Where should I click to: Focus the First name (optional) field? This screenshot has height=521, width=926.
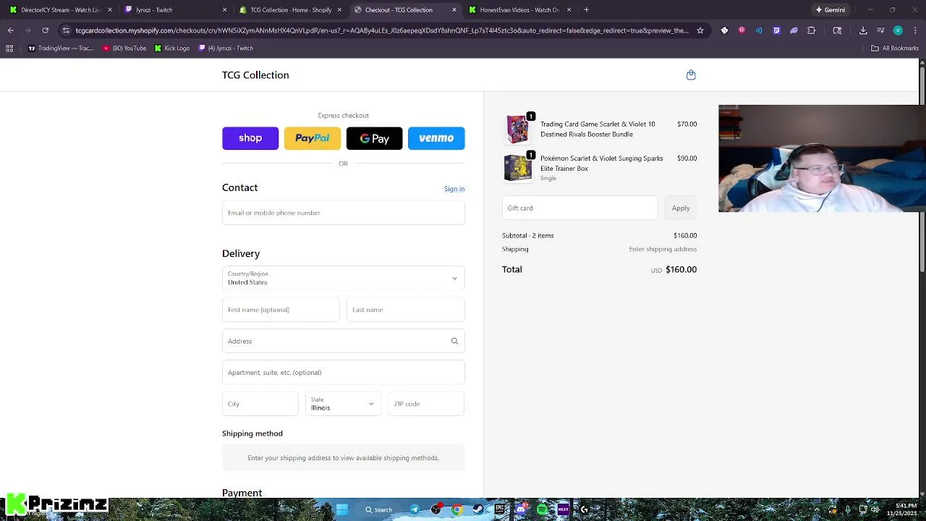(281, 310)
